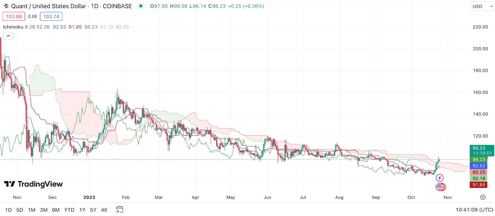Click the legend value 98.23 in green
Image resolution: width=495 pixels, height=216 pixels.
pos(91,27)
